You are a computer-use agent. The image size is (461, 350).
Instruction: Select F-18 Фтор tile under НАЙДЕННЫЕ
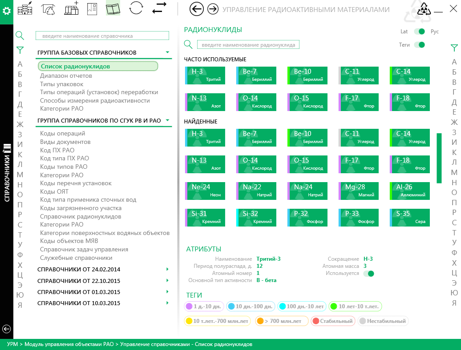[x=410, y=164]
